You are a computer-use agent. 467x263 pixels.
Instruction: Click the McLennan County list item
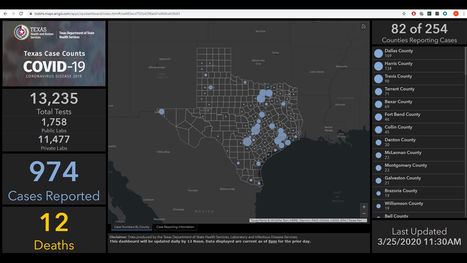click(419, 155)
